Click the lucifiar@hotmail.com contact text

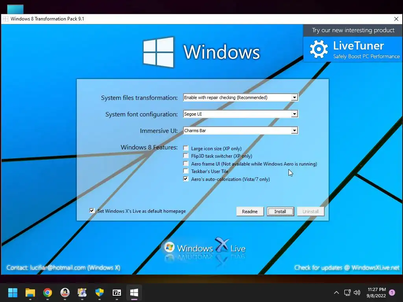(58, 267)
